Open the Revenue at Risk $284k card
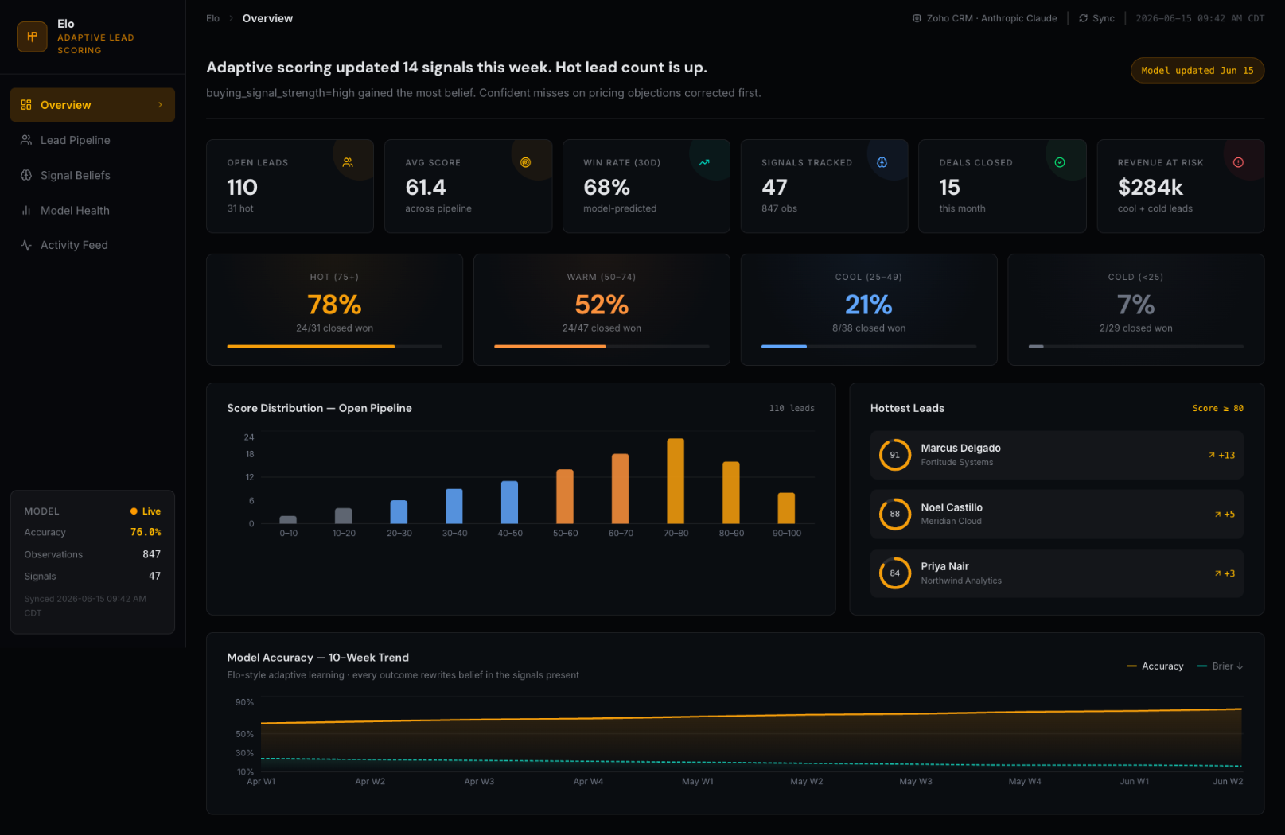Viewport: 1285px width, 835px height. [x=1180, y=186]
